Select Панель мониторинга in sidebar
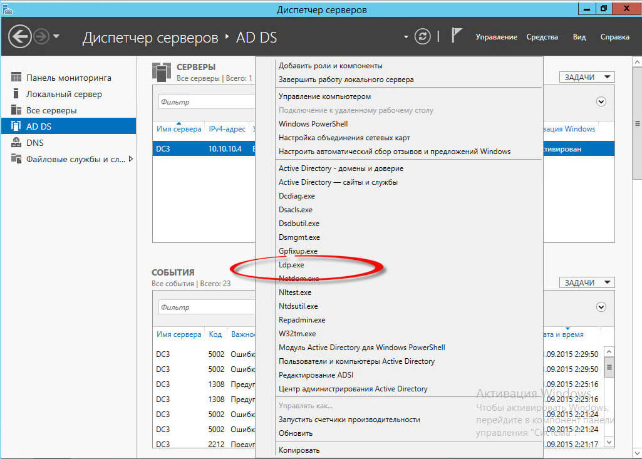Viewport: 642px width, 459px height. [x=68, y=78]
